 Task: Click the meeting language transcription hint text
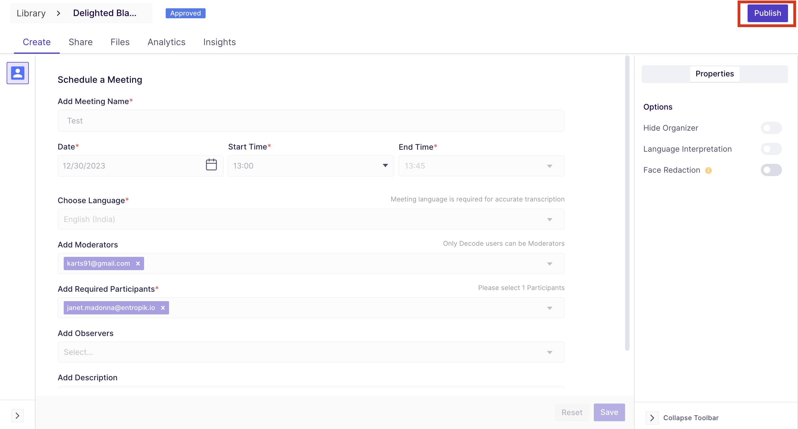coord(477,199)
